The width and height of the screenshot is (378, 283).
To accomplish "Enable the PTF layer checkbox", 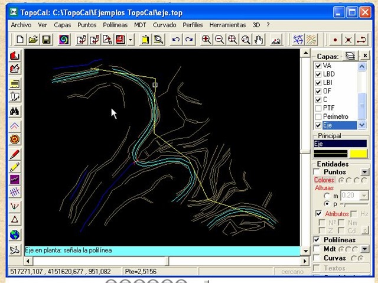I will (x=318, y=108).
